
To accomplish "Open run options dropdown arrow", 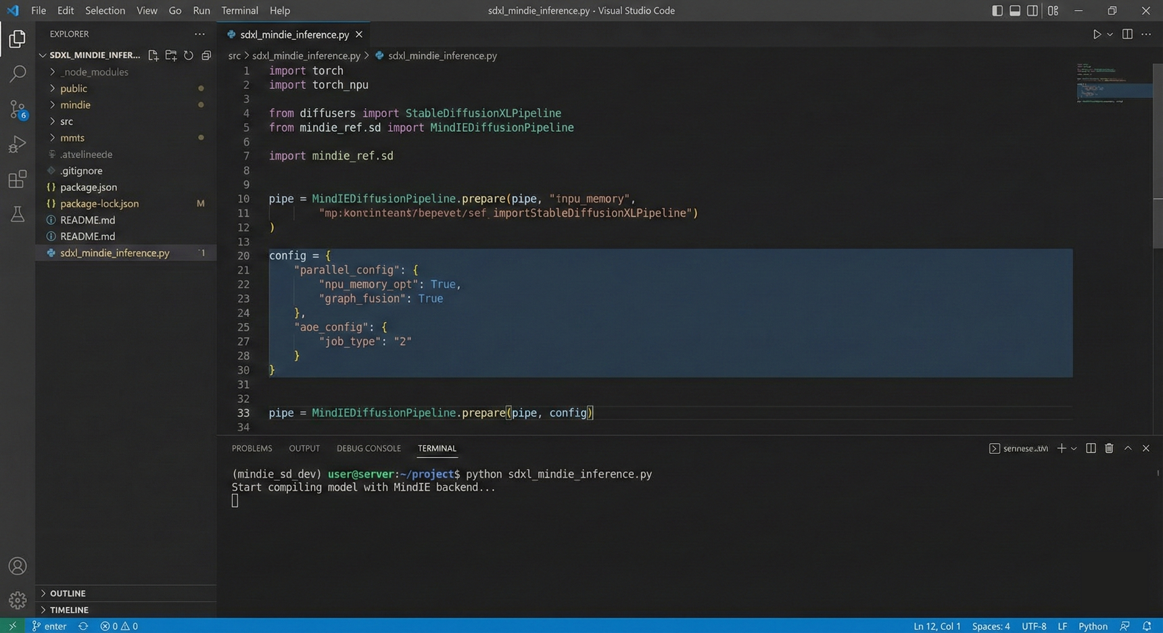I will click(1110, 34).
